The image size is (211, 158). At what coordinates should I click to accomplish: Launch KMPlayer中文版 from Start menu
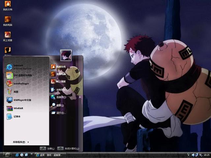[x=19, y=100]
